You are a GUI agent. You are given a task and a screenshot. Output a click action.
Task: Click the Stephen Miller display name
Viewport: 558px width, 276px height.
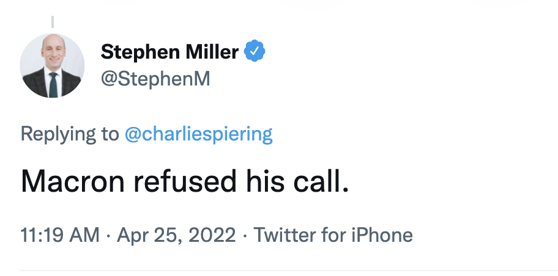[x=169, y=53]
